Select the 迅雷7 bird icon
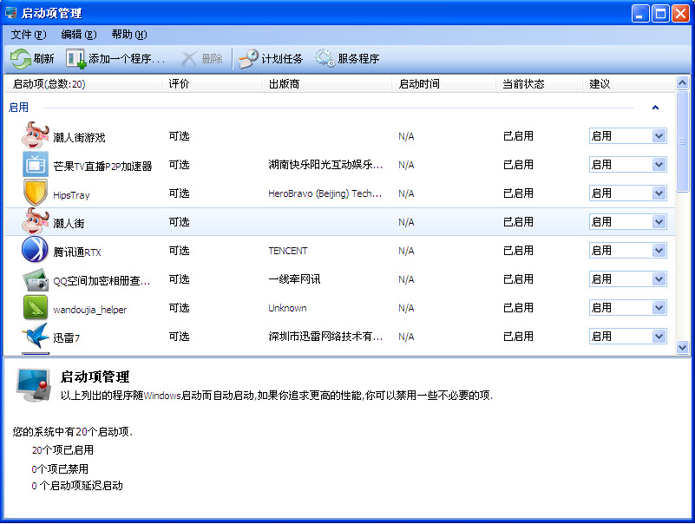 click(35, 336)
